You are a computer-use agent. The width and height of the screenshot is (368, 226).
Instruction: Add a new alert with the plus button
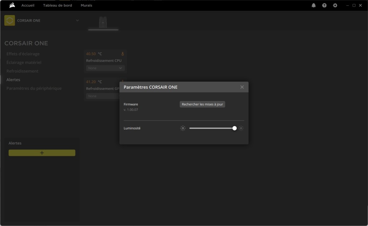42,153
